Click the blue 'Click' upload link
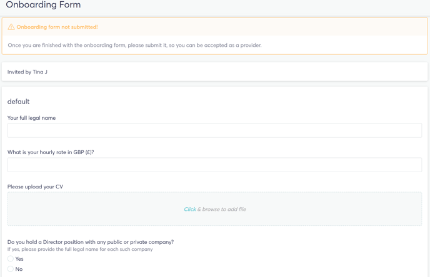Viewport: 430px width, 277px height. pos(190,209)
